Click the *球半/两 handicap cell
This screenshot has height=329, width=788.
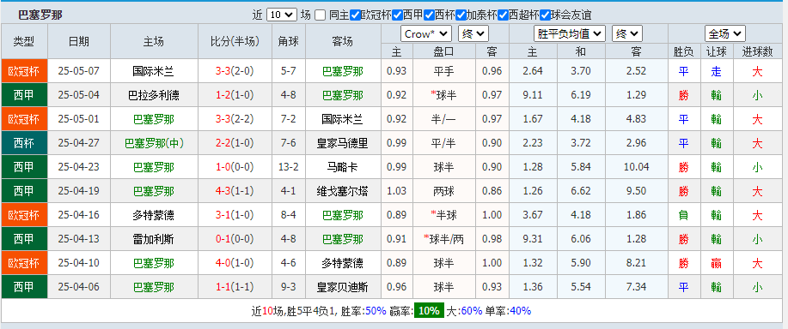point(443,239)
